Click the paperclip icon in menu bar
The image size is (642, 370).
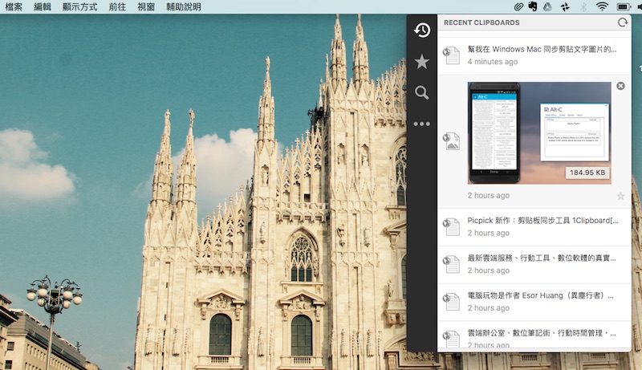point(519,6)
